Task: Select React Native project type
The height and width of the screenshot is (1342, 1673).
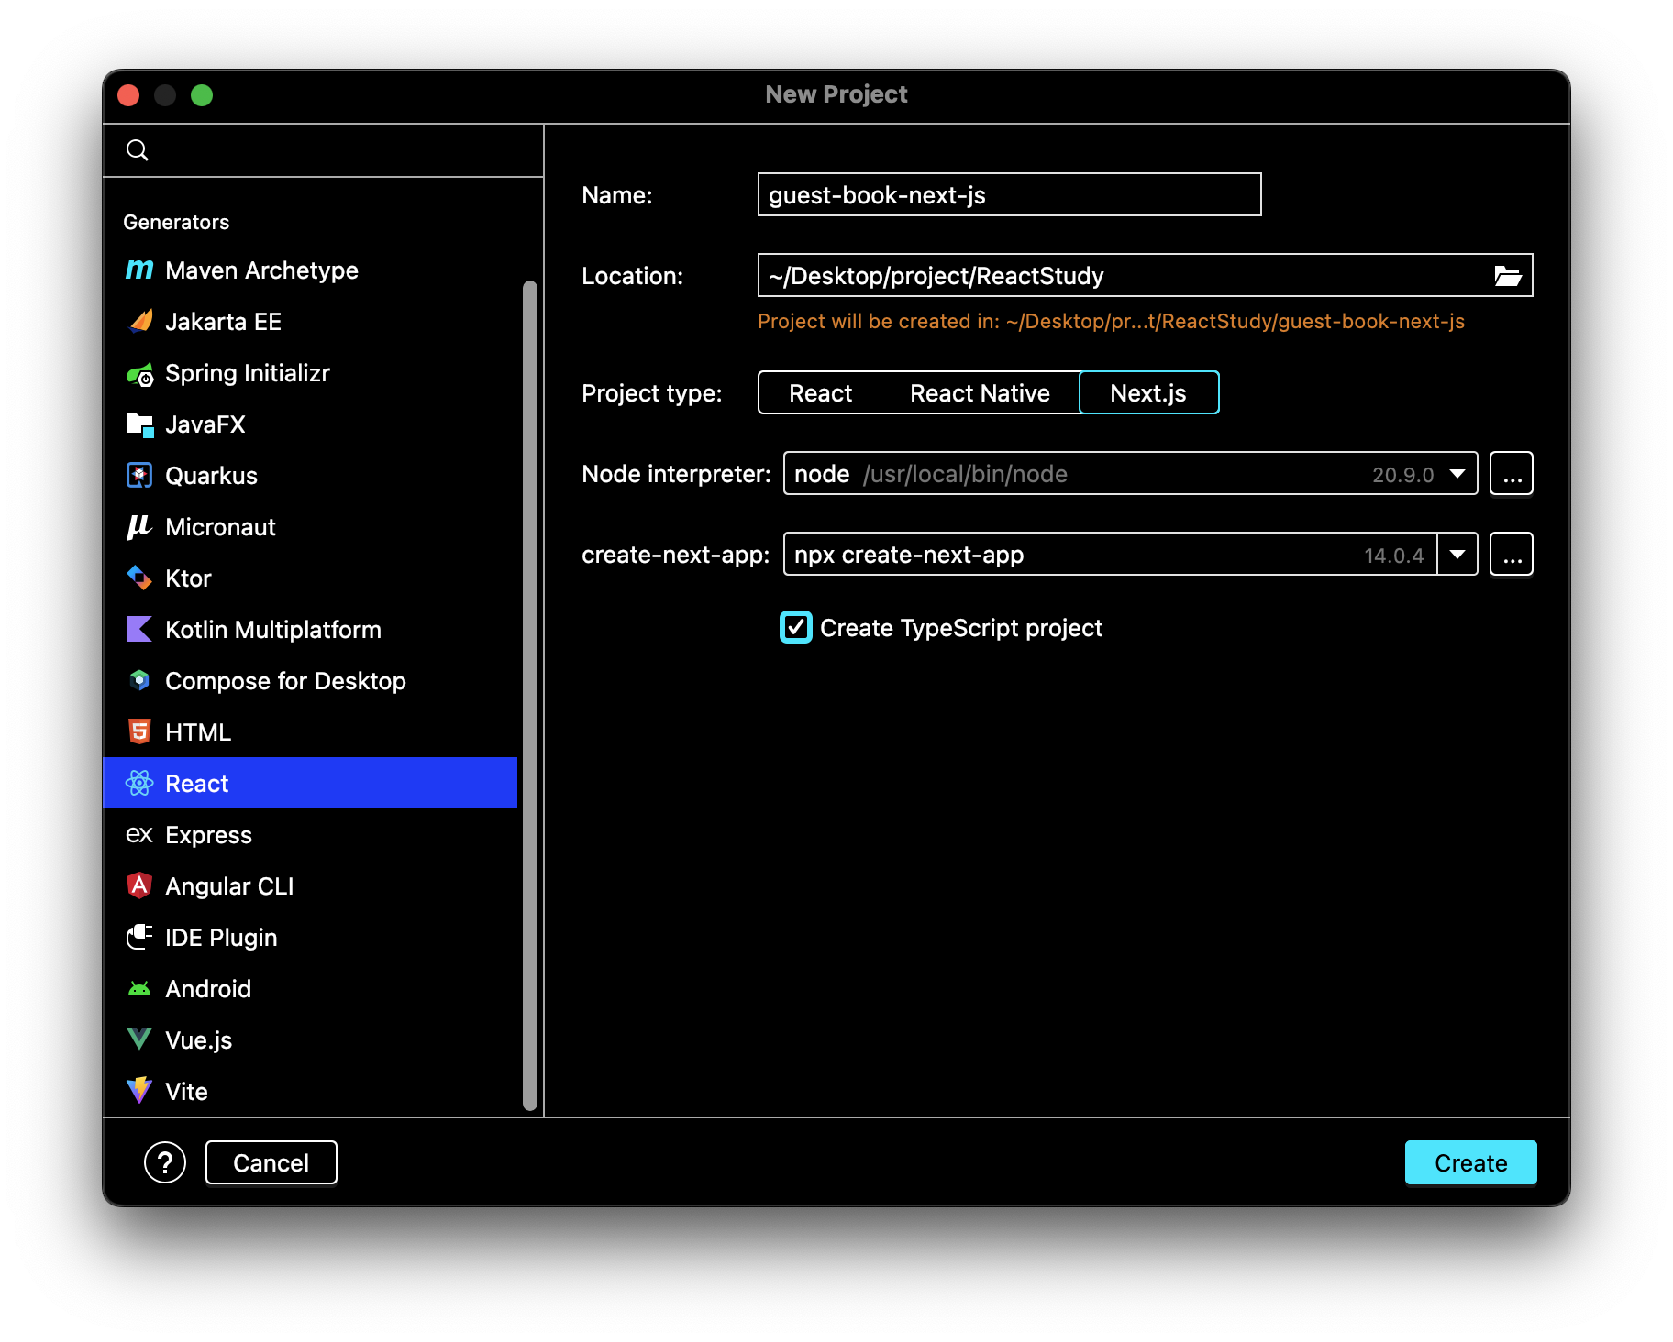Action: click(980, 393)
